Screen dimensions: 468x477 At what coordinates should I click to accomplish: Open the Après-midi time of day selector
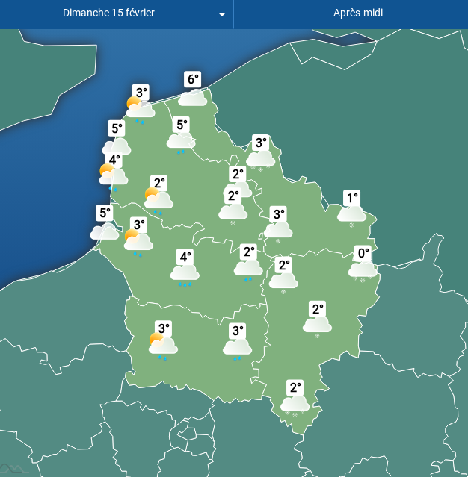click(357, 13)
